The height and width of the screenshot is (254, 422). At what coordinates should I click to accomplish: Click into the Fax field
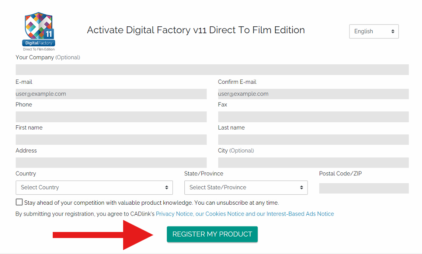coord(313,117)
